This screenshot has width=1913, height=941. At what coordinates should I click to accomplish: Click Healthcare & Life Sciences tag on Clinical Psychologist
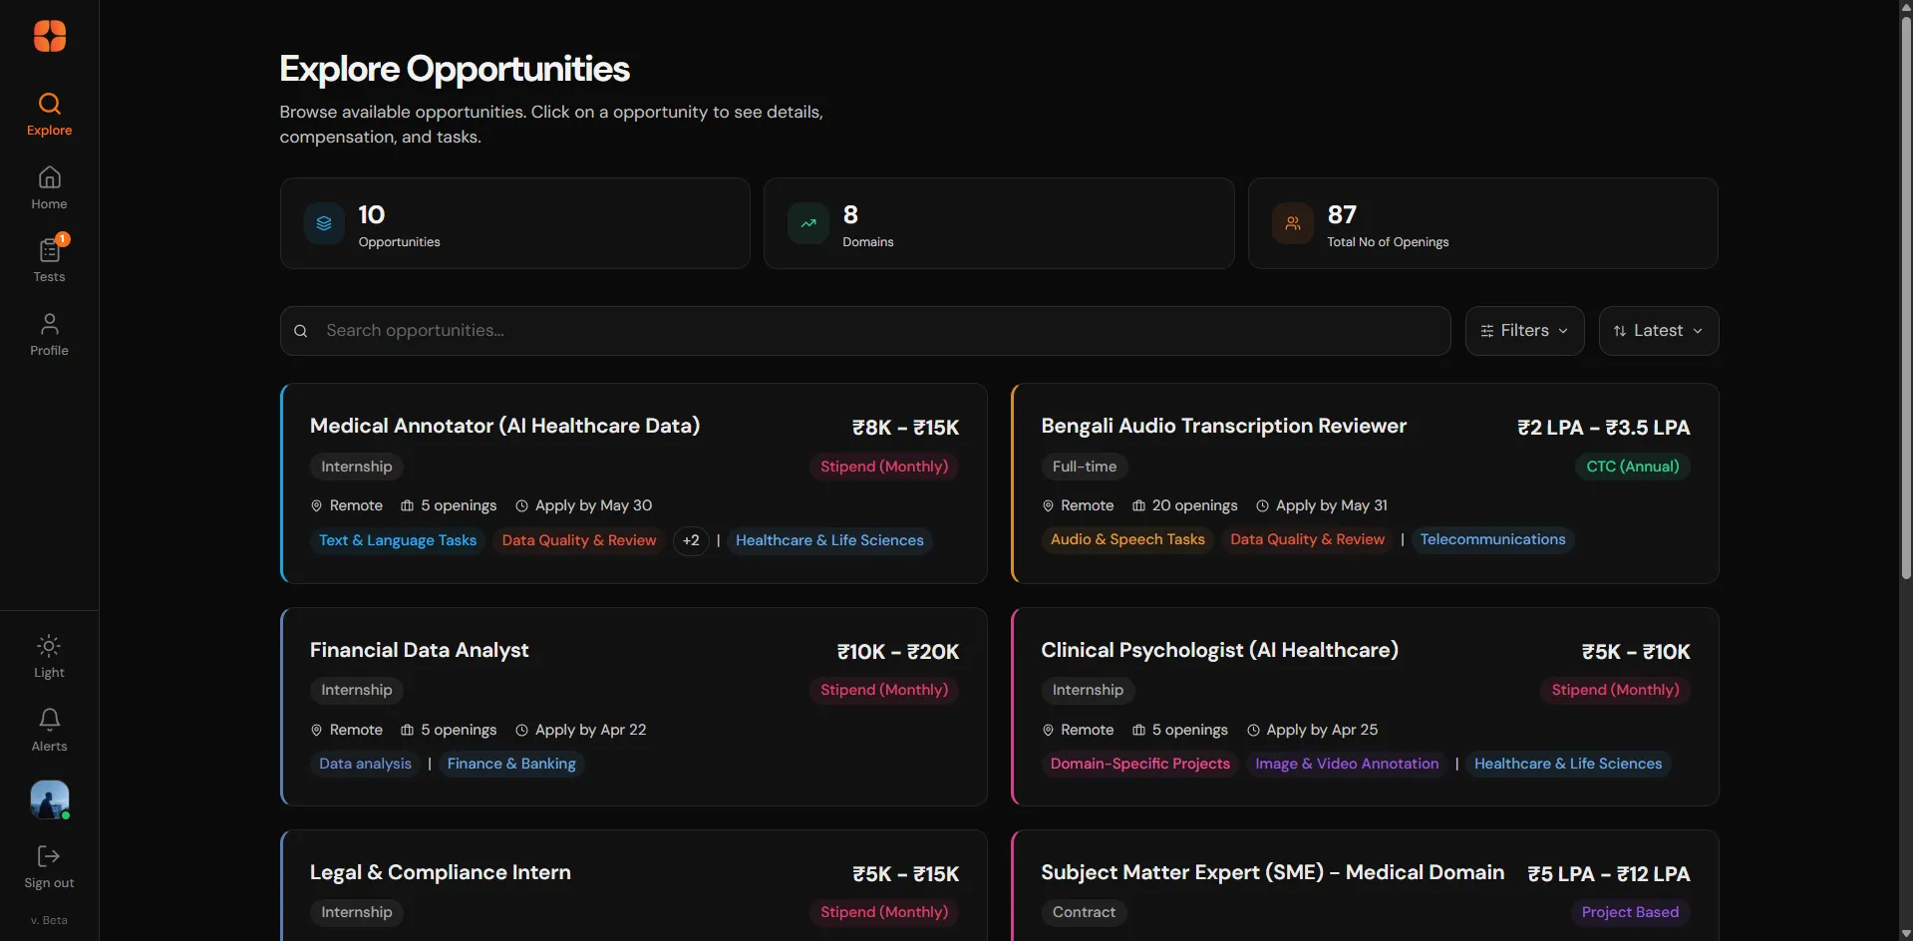click(1568, 764)
